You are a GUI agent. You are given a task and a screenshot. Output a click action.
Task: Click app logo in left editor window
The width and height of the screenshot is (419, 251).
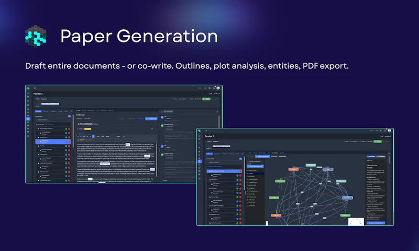[28, 88]
